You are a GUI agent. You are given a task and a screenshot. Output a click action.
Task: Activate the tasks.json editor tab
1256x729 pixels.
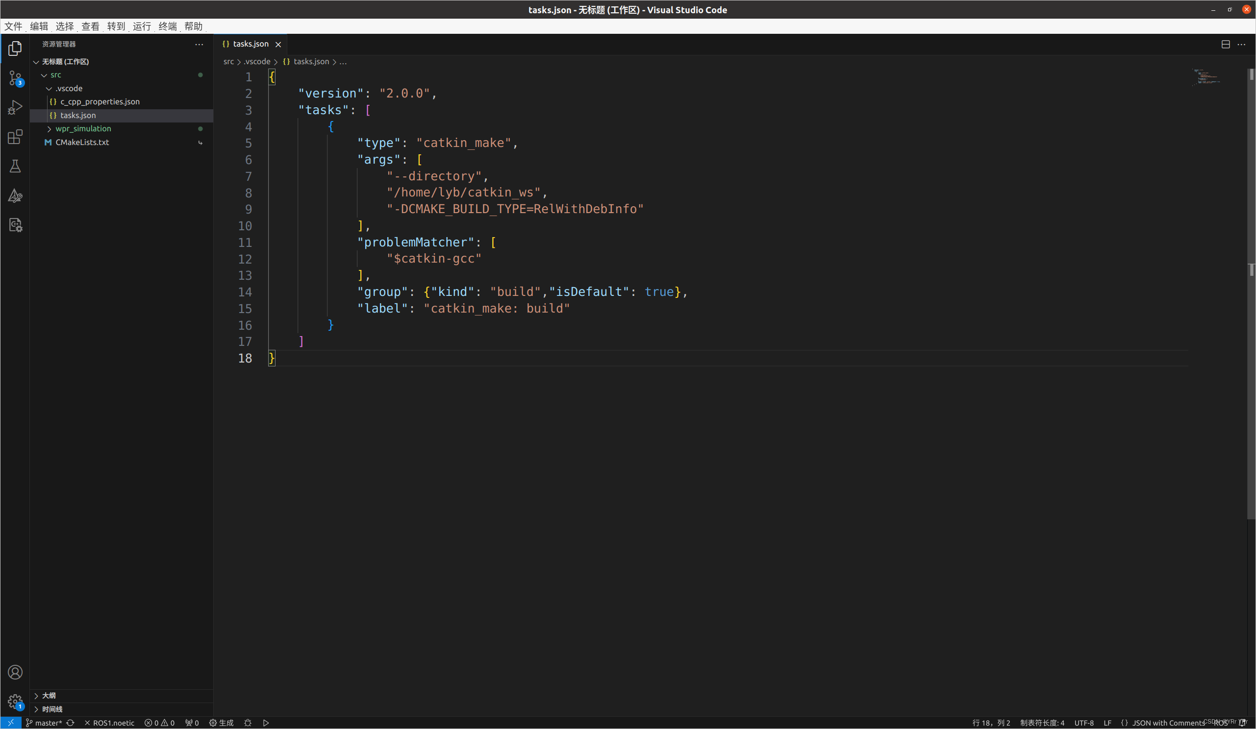pyautogui.click(x=251, y=44)
